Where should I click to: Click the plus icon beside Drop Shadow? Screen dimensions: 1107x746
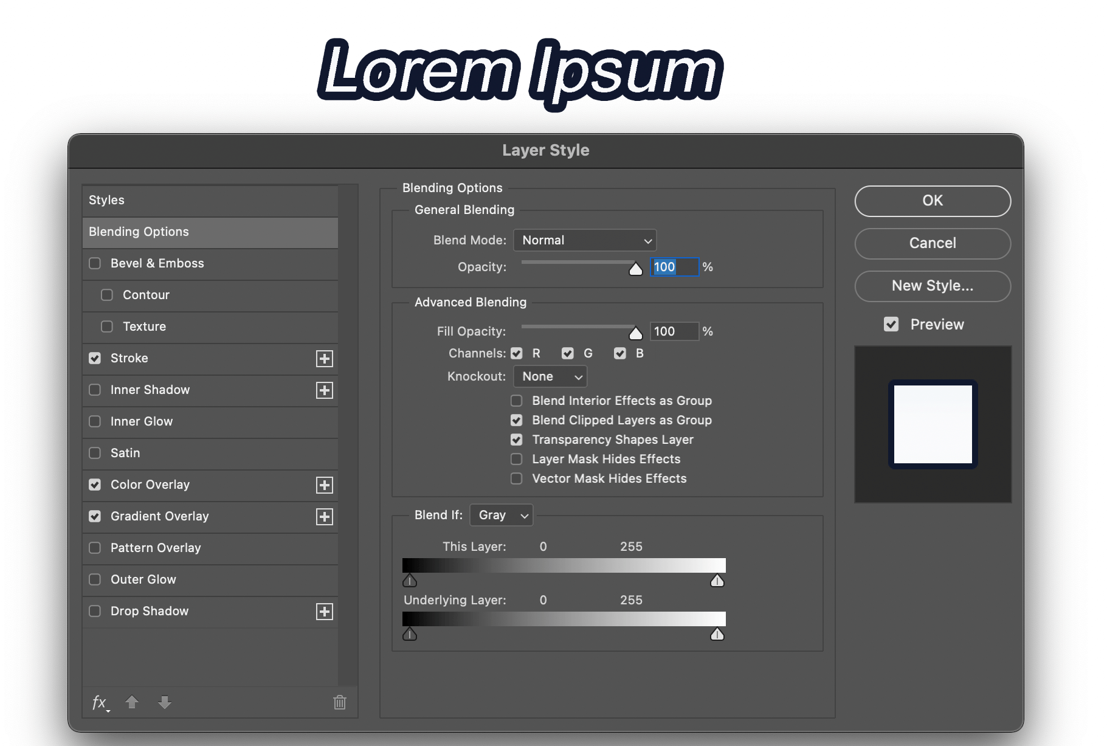(325, 611)
